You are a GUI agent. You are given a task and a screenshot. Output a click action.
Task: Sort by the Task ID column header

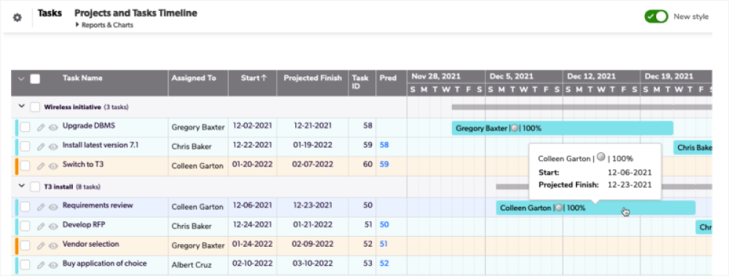point(360,82)
